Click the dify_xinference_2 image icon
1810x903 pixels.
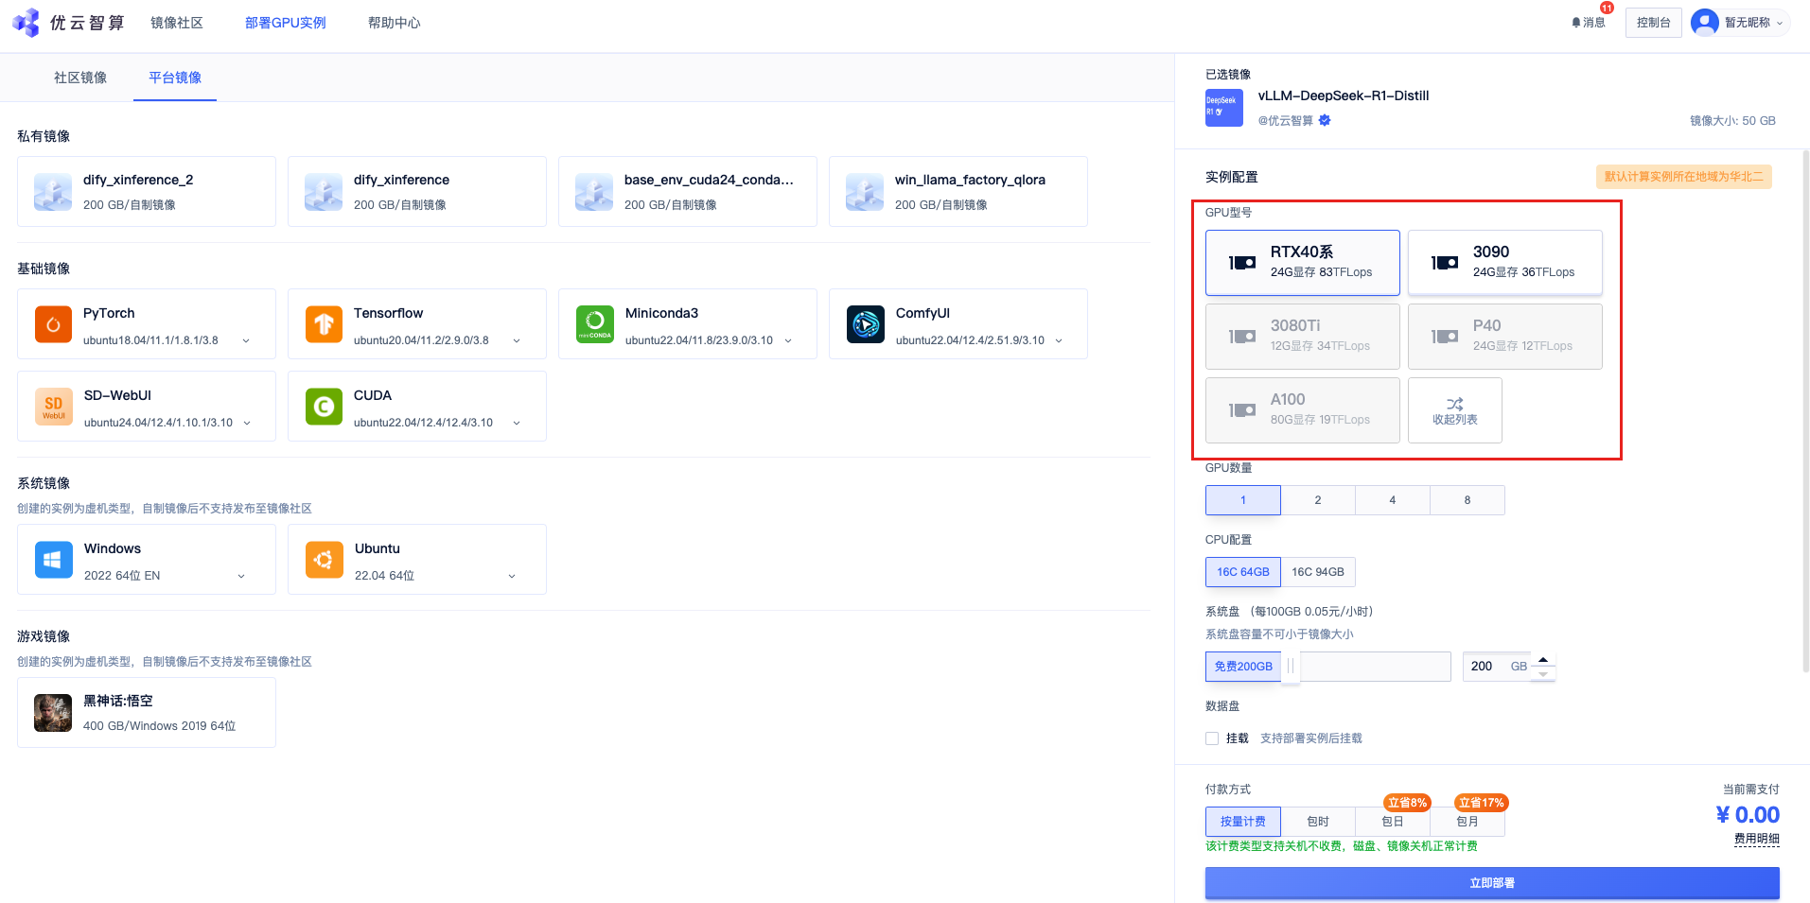pyautogui.click(x=53, y=192)
